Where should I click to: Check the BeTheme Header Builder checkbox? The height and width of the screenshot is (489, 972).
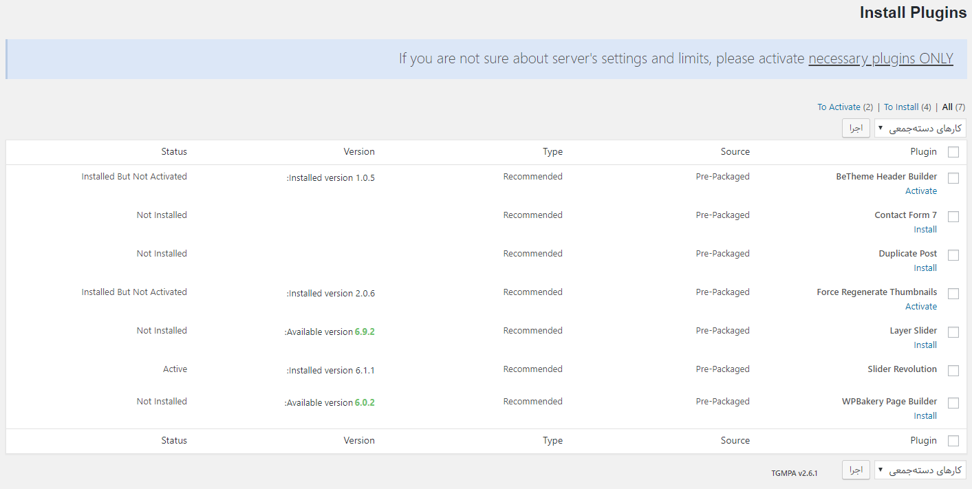953,178
